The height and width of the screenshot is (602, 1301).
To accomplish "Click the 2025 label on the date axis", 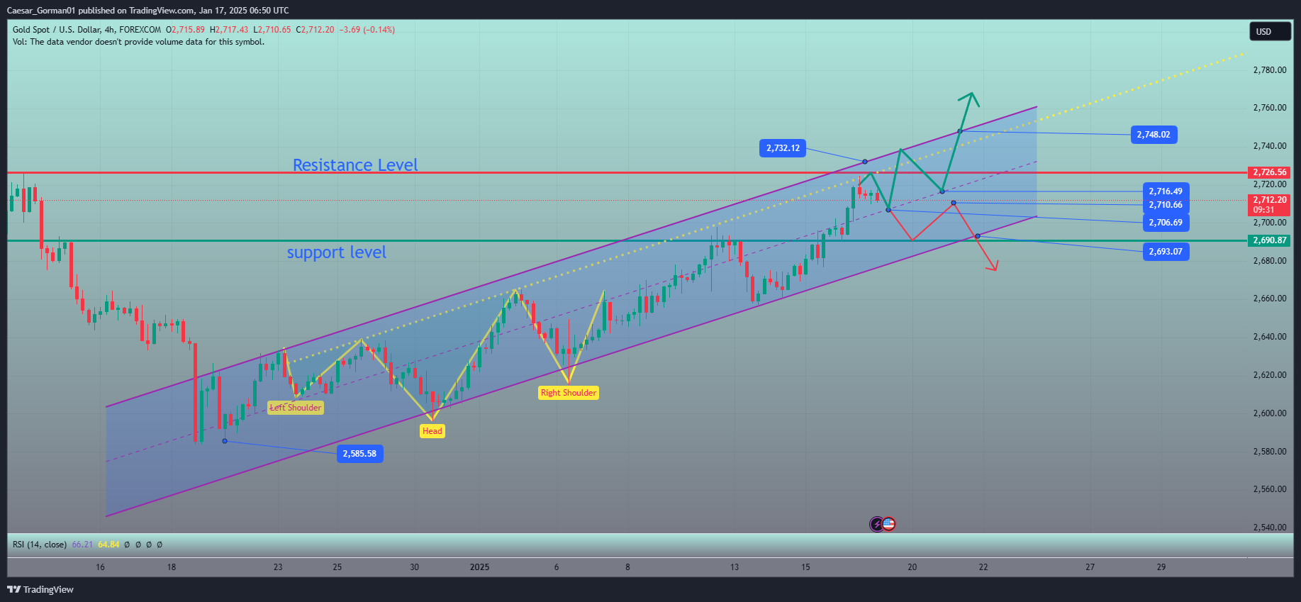I will click(x=480, y=567).
